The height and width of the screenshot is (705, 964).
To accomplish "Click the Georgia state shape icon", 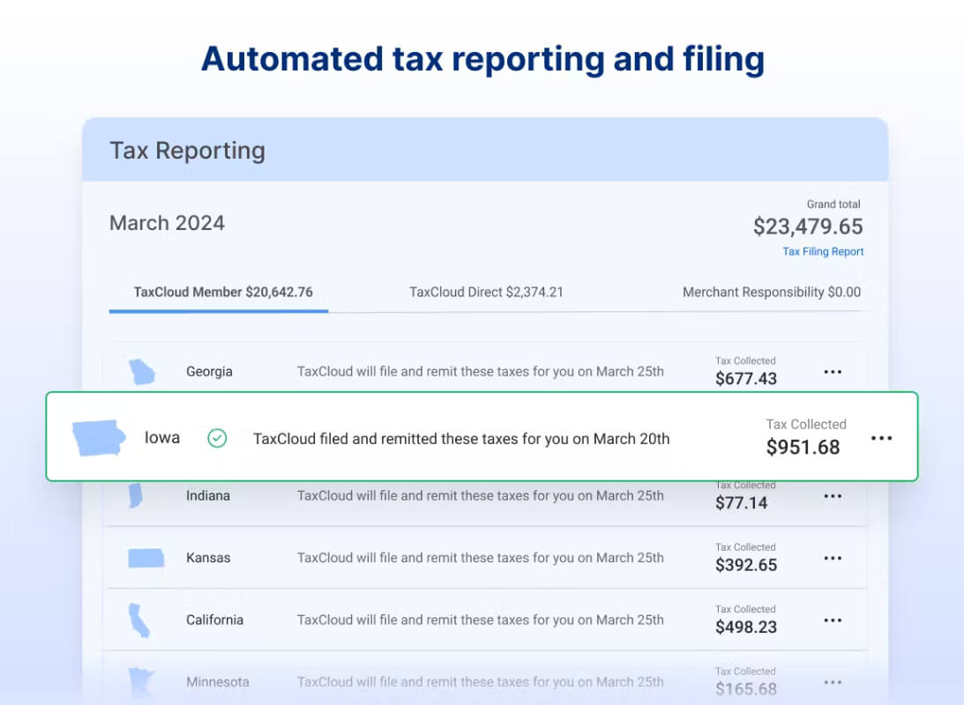I will 142,372.
